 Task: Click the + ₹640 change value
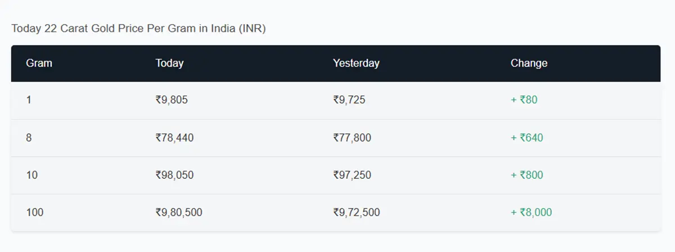click(x=526, y=138)
